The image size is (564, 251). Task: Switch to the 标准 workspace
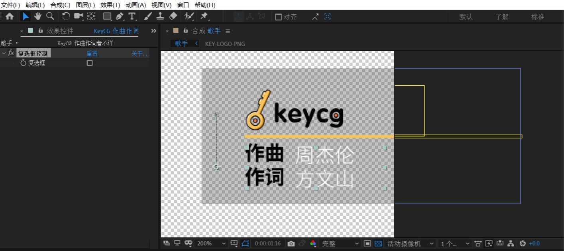point(538,17)
